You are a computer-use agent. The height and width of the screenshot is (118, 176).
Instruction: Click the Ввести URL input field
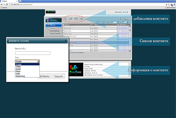[x=33, y=53]
